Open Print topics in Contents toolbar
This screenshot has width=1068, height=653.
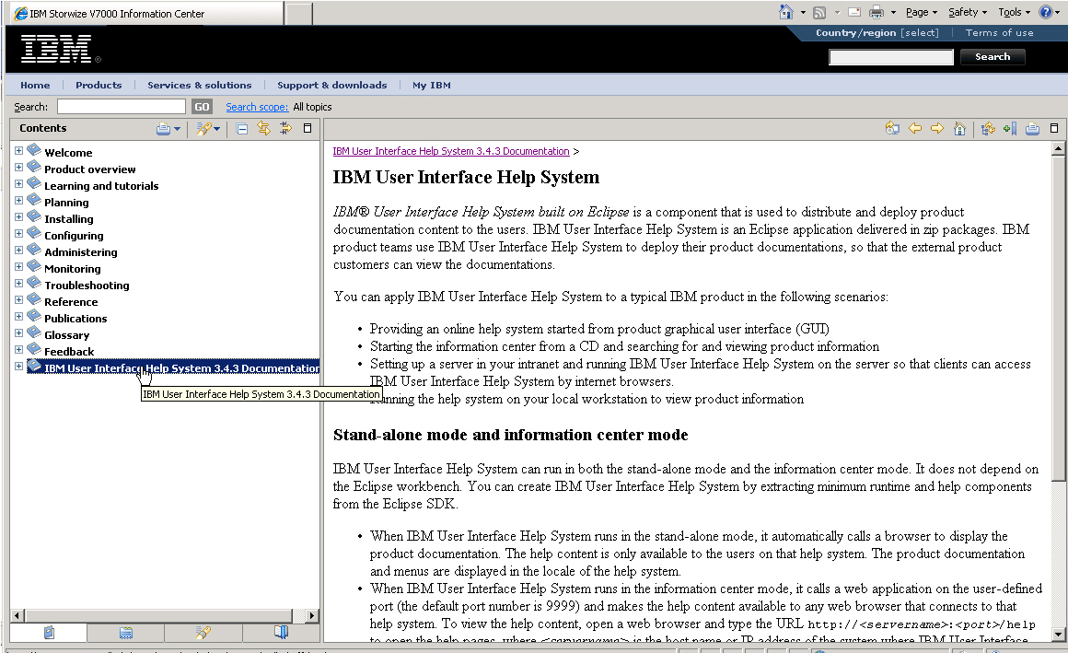click(163, 128)
